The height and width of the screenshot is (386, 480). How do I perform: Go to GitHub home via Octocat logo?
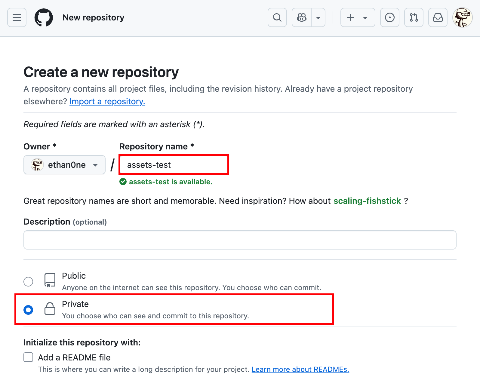point(44,17)
